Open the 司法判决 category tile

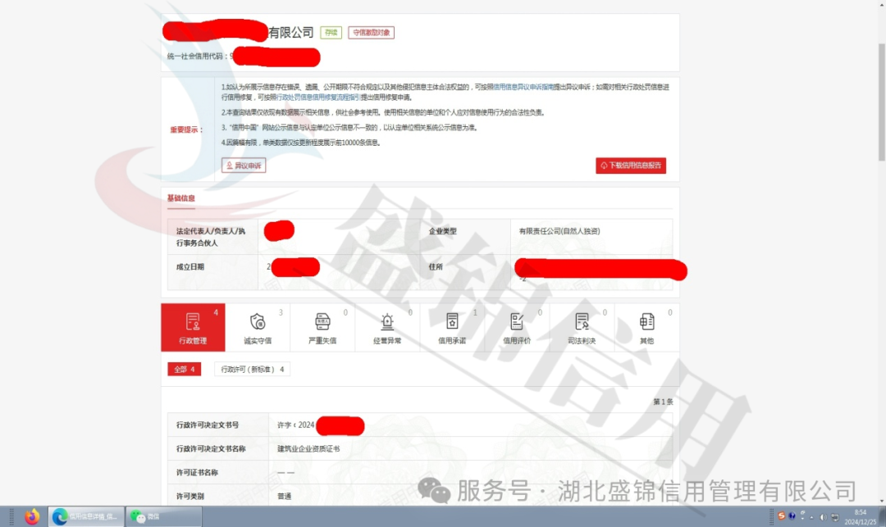coord(582,327)
